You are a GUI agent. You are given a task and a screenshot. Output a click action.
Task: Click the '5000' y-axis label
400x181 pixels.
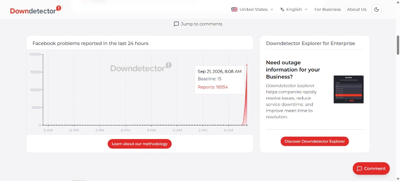coord(36,107)
